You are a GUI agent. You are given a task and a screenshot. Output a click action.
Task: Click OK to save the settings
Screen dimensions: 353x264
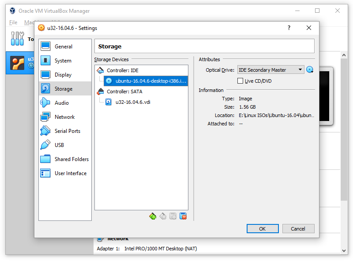[x=263, y=228]
